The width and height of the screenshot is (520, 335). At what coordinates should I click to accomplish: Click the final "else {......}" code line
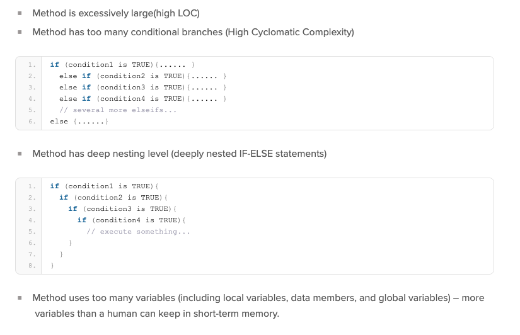pyautogui.click(x=79, y=122)
